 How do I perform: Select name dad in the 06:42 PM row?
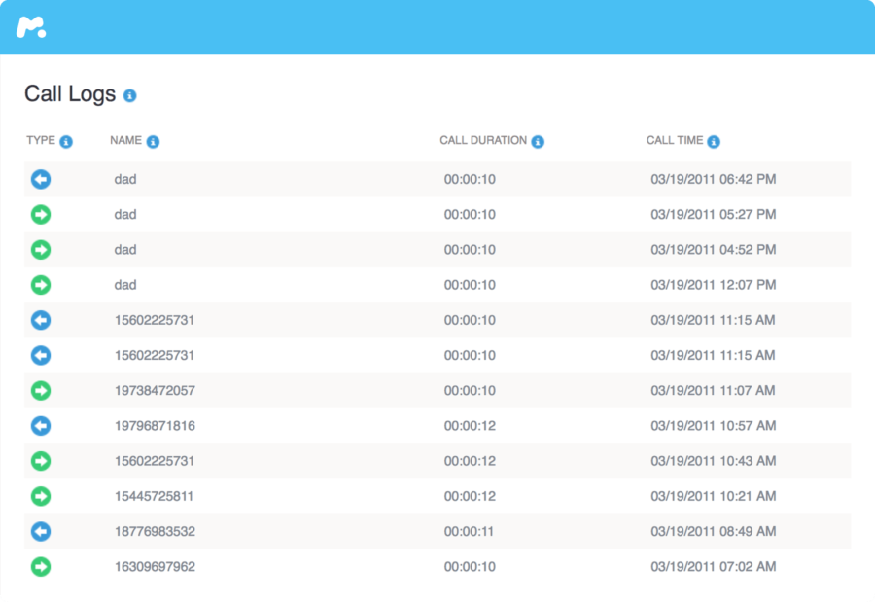(x=125, y=179)
